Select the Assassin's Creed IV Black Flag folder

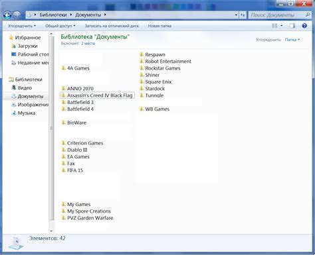(97, 95)
